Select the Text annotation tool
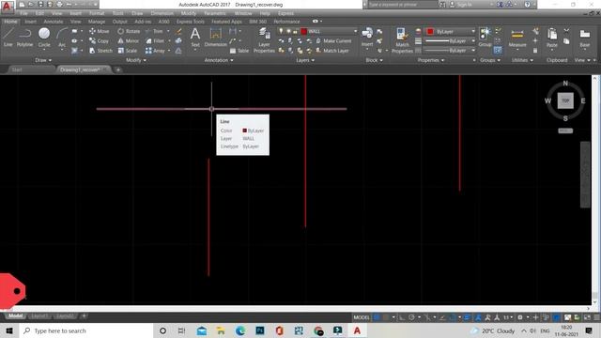Image resolution: width=601 pixels, height=338 pixels. point(195,38)
